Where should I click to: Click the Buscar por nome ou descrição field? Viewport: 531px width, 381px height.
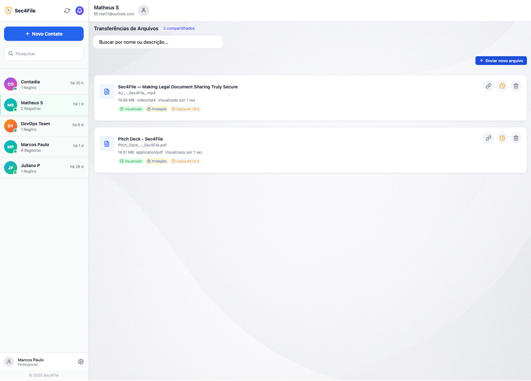pyautogui.click(x=158, y=42)
